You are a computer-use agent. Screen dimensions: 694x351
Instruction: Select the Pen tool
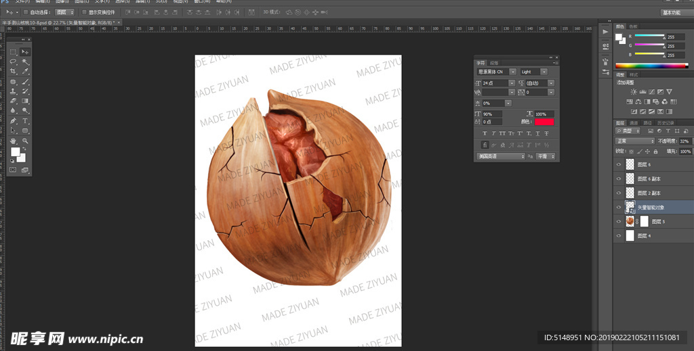13,120
